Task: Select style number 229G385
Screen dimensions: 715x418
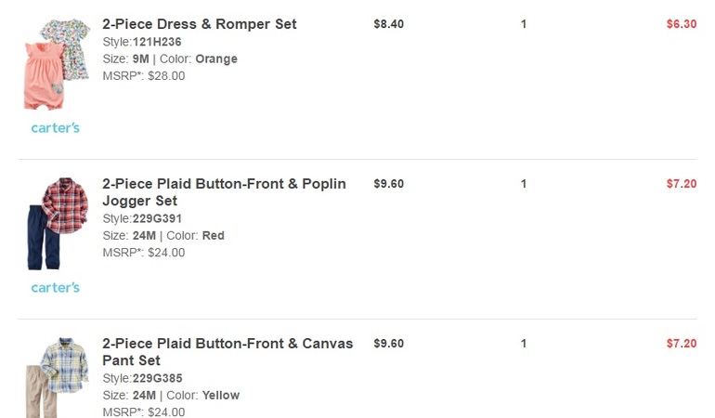Action: coord(156,378)
